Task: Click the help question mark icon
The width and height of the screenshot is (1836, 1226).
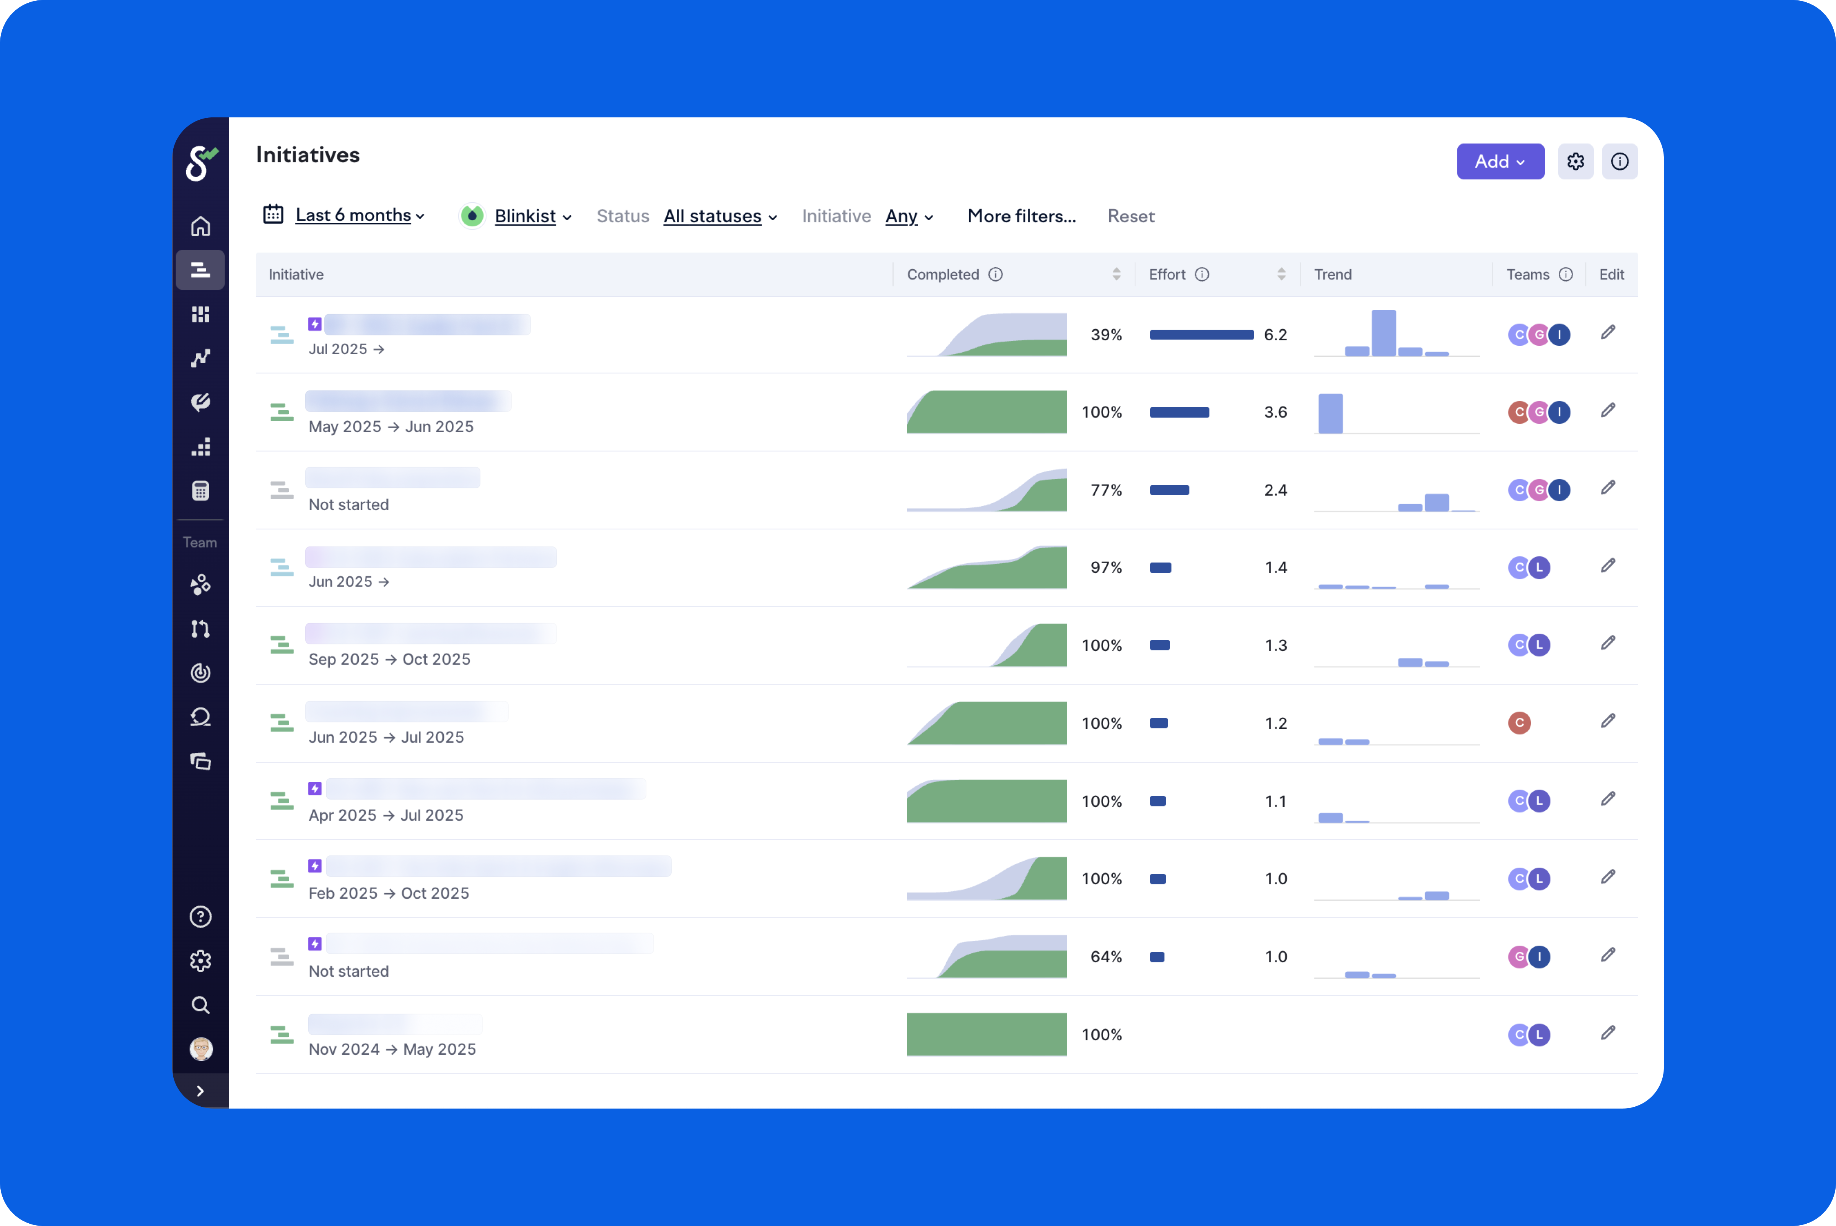Action: (200, 916)
